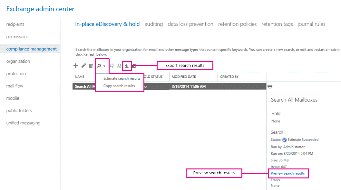341x190 pixels.
Task: Click the Estimate Succeeded status text
Action: coord(303,140)
